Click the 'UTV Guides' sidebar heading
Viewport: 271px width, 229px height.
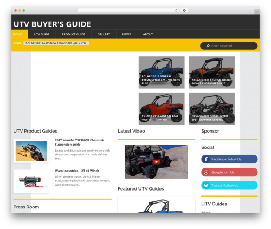(214, 204)
